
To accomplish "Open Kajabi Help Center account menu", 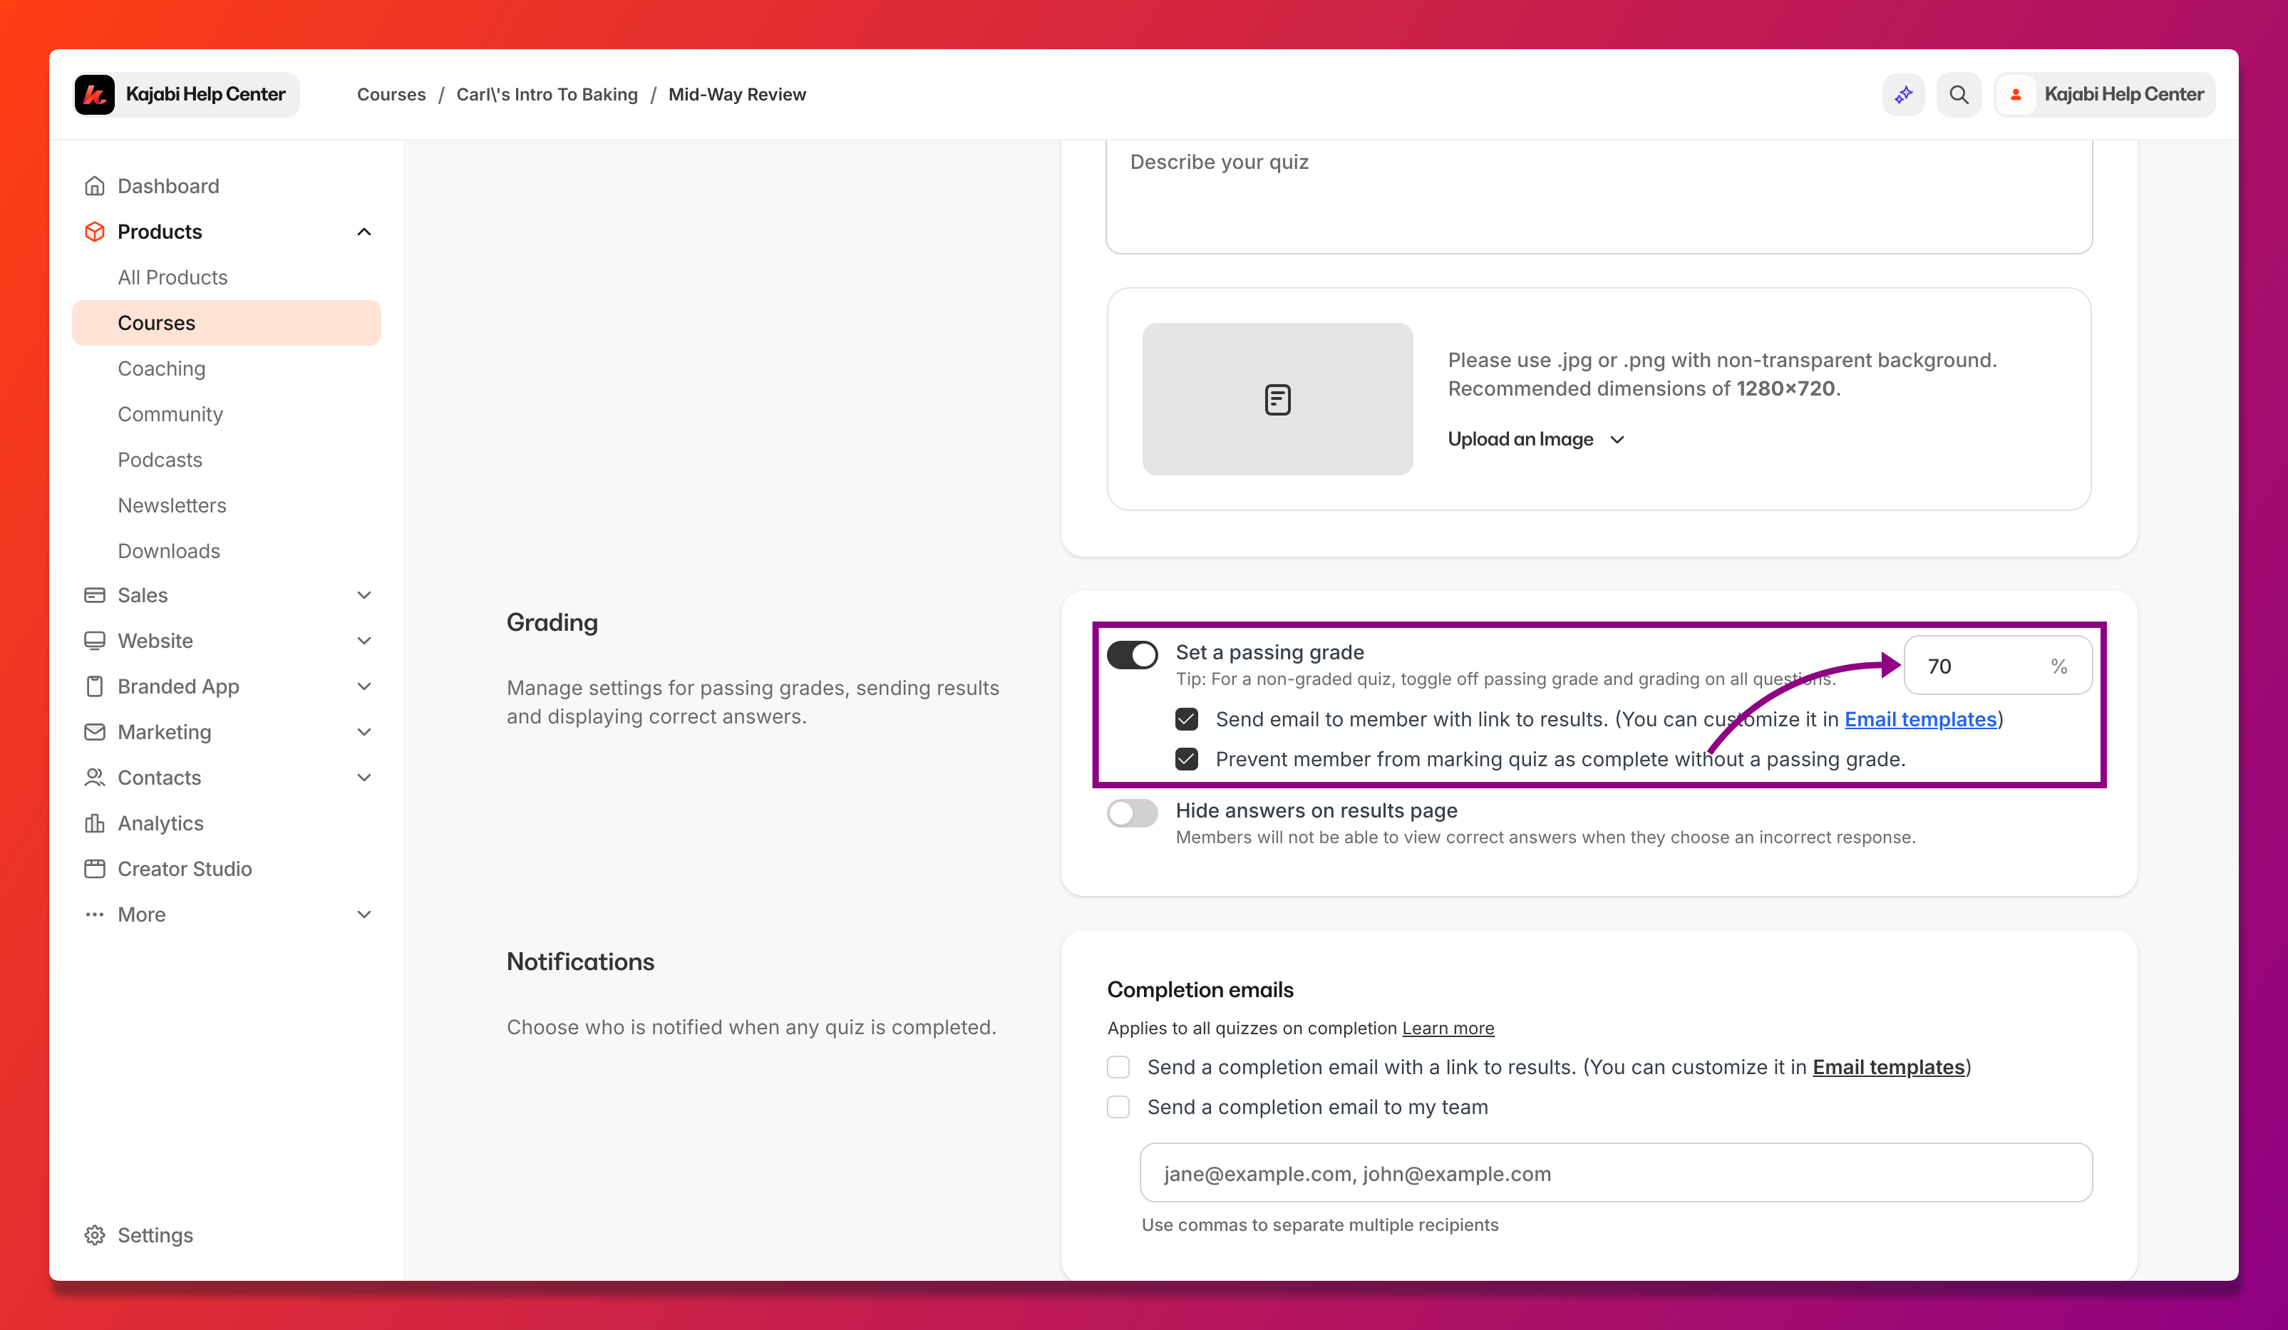I will coord(2105,94).
